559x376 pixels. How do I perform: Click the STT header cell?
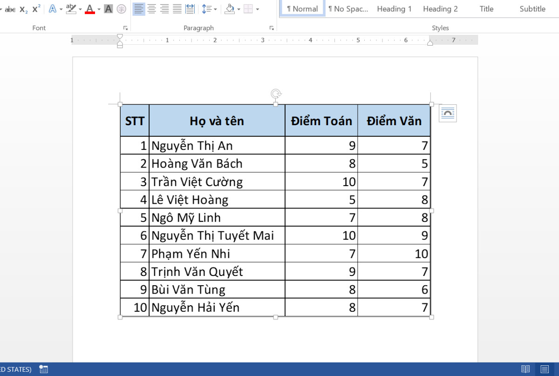[x=135, y=121]
